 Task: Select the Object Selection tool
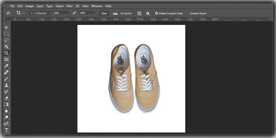[x=6, y=47]
